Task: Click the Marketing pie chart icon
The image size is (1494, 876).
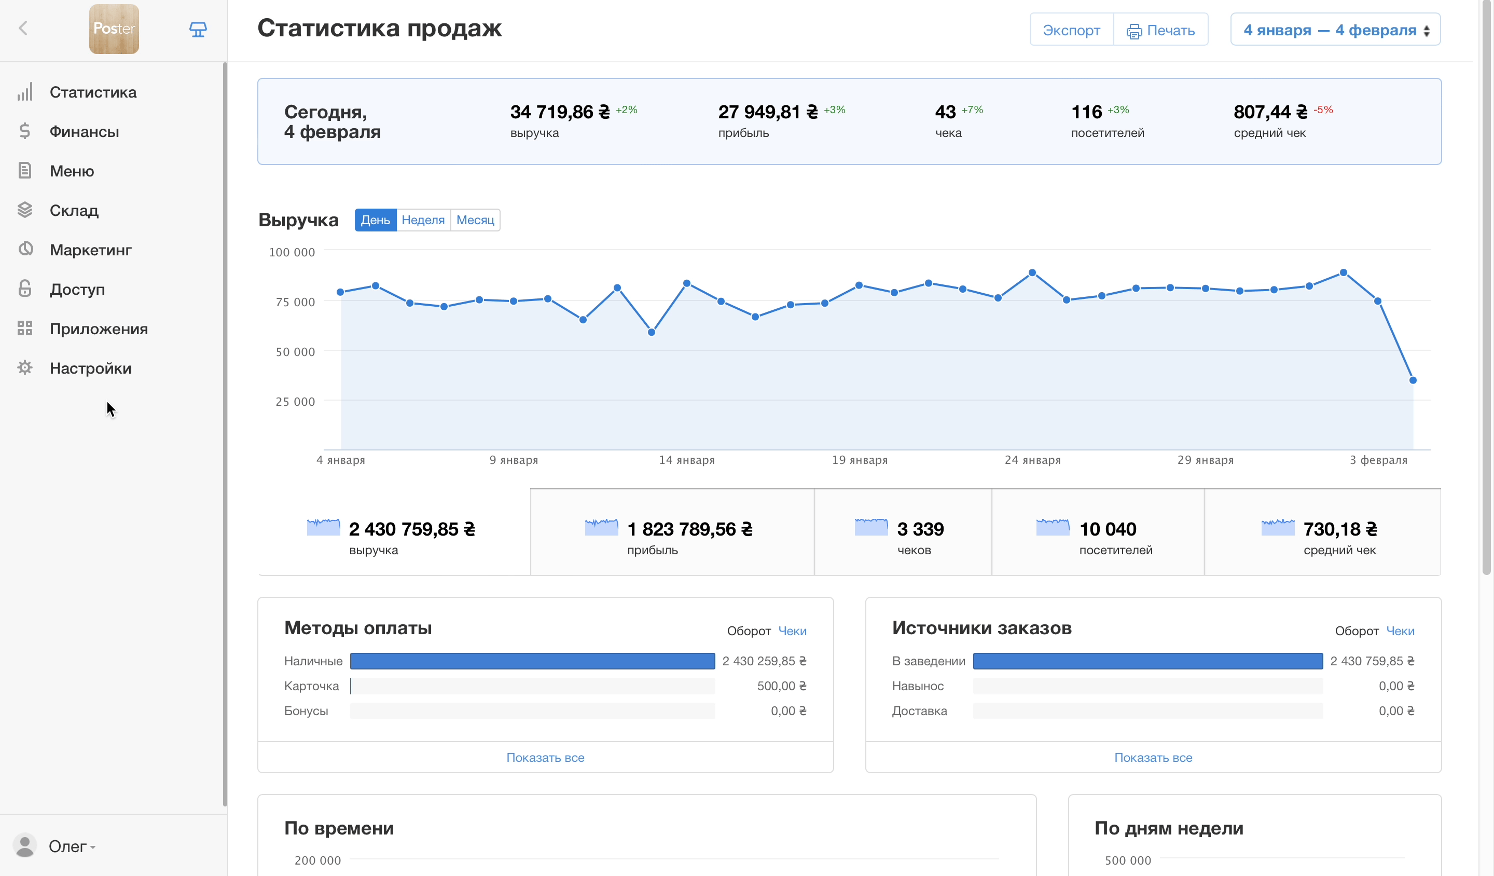Action: click(x=25, y=249)
